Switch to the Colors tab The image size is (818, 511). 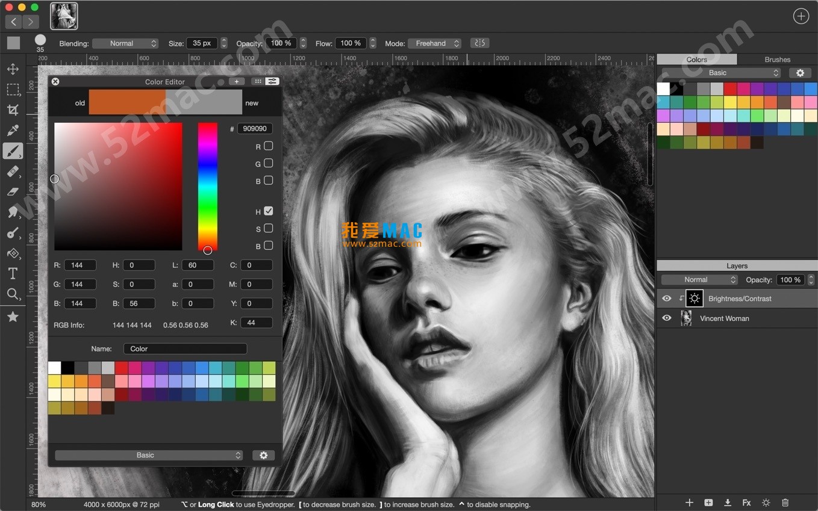click(x=697, y=60)
